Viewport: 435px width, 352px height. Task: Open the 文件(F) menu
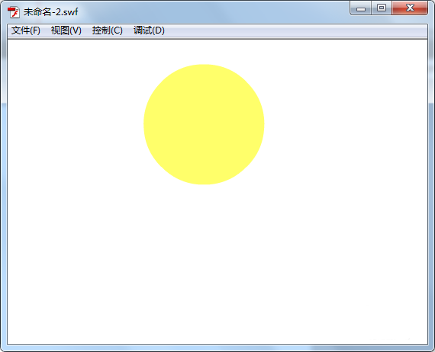[x=25, y=30]
